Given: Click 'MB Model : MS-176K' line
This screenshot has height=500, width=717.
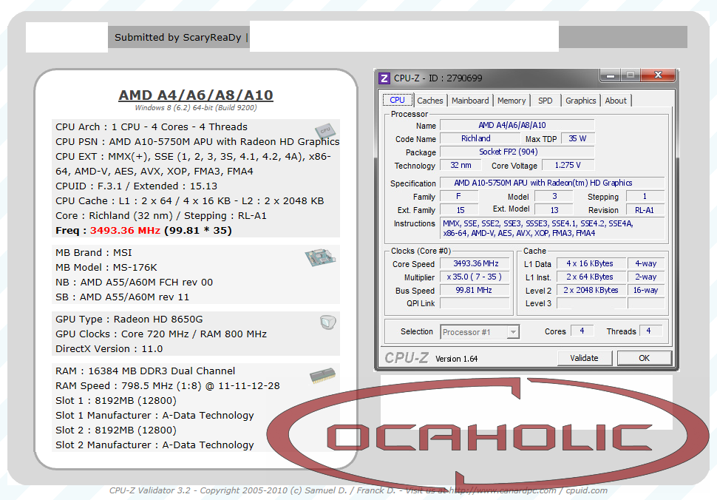Looking at the screenshot, I should [106, 268].
